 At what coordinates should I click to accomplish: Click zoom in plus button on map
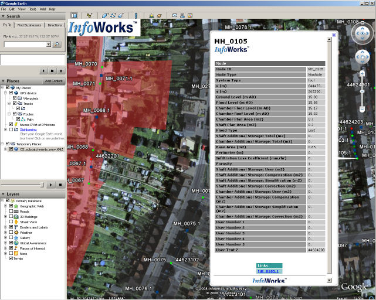[x=363, y=74]
